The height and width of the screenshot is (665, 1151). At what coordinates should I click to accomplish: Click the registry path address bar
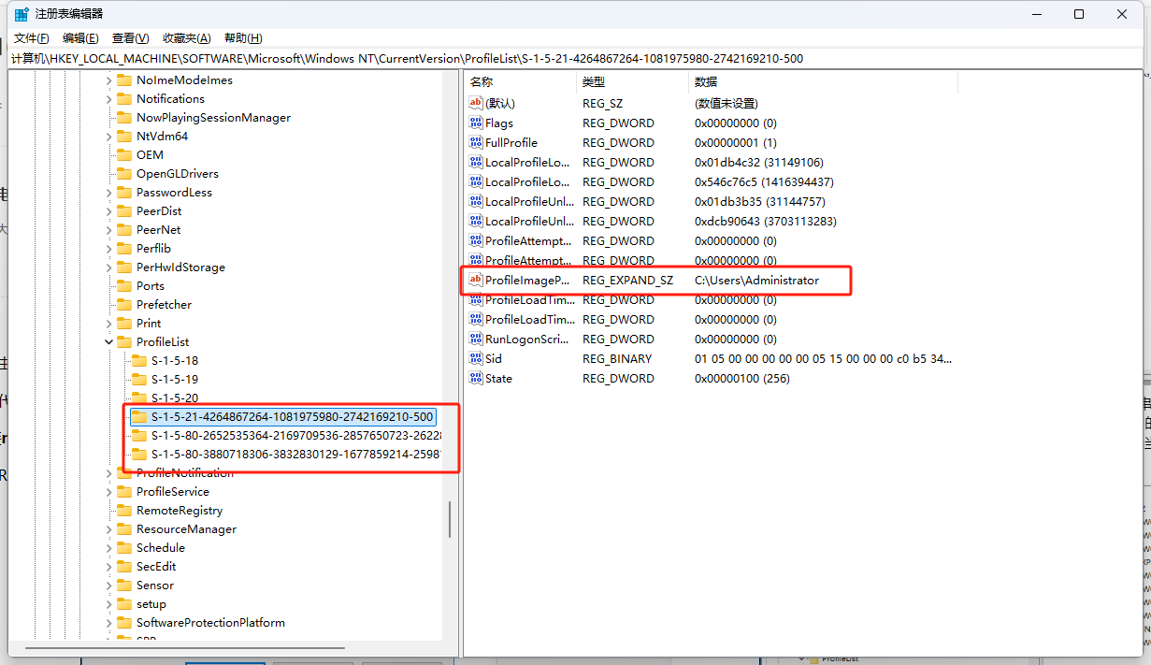click(x=374, y=58)
